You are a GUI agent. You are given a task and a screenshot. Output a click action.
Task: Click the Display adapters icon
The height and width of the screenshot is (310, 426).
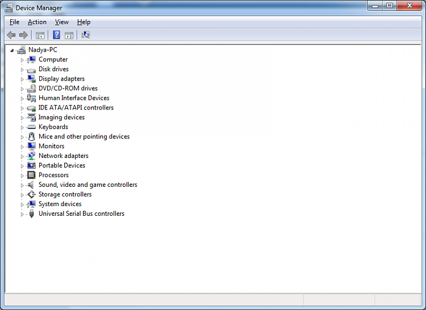31,79
